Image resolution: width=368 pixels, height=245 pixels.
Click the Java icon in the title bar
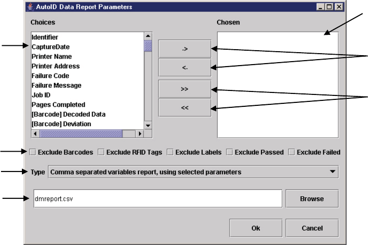[x=30, y=7]
